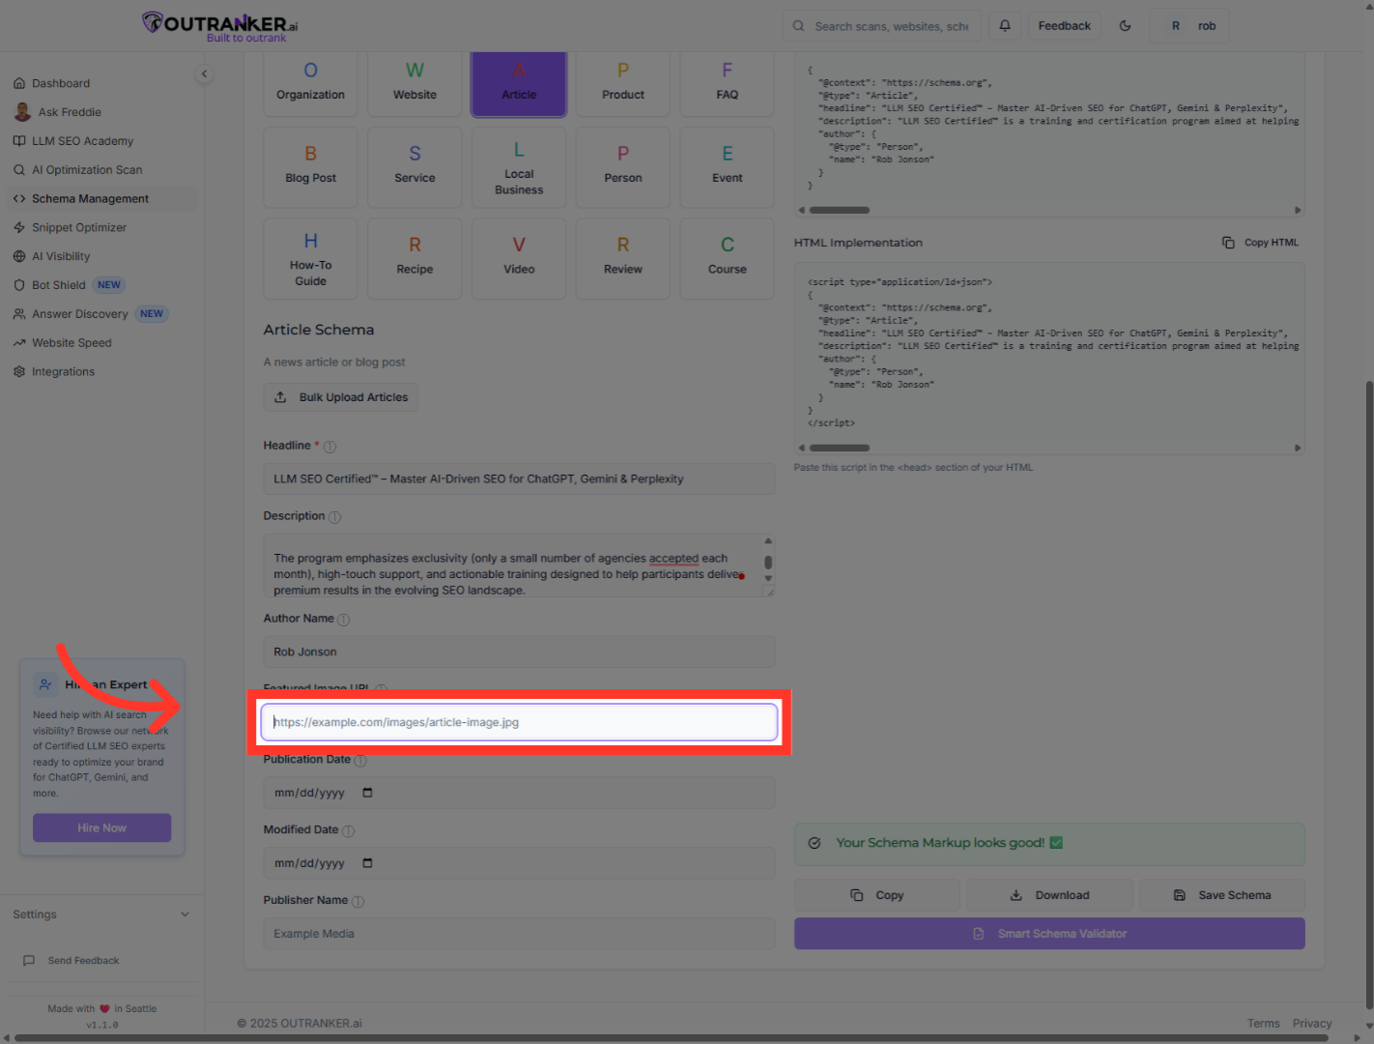Screen dimensions: 1374x1044
Task: Pick the How-To Guide schema card
Action: (x=310, y=259)
